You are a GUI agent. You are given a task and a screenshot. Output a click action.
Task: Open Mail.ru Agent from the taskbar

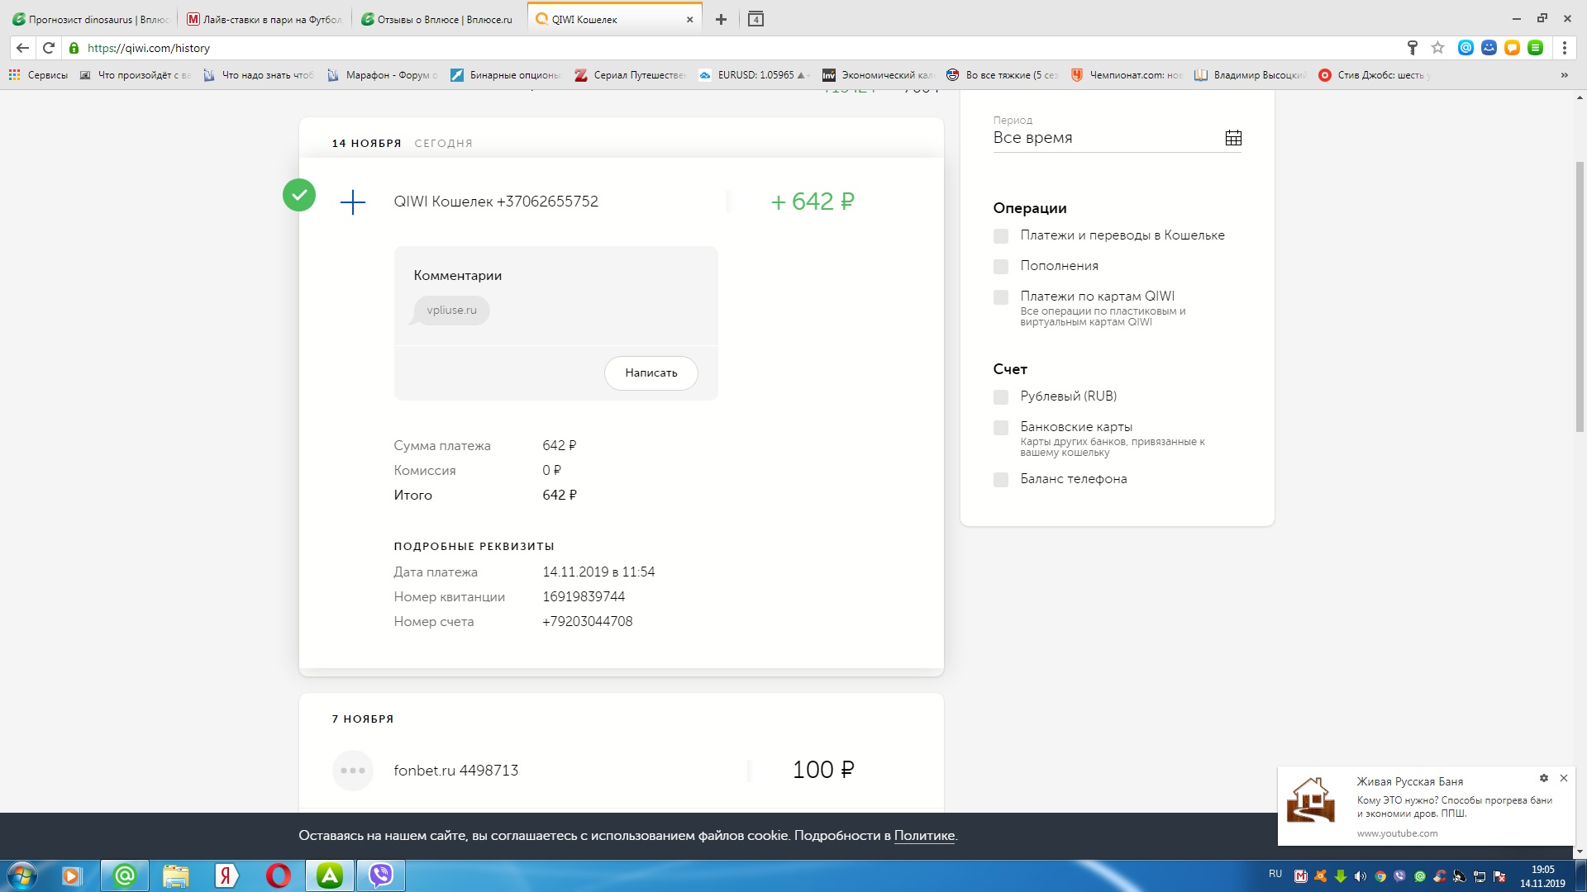[125, 875]
